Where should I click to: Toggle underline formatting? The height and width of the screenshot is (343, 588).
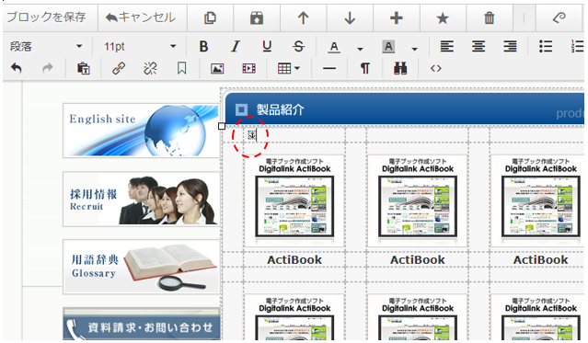tap(267, 47)
